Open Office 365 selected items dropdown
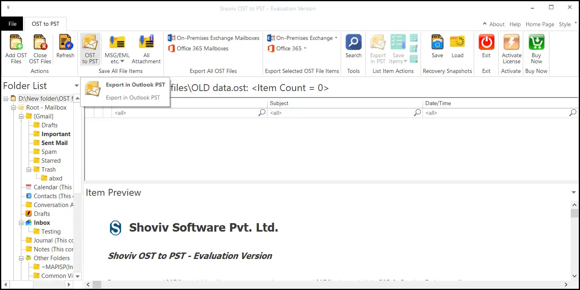The height and width of the screenshot is (290, 580). click(287, 48)
